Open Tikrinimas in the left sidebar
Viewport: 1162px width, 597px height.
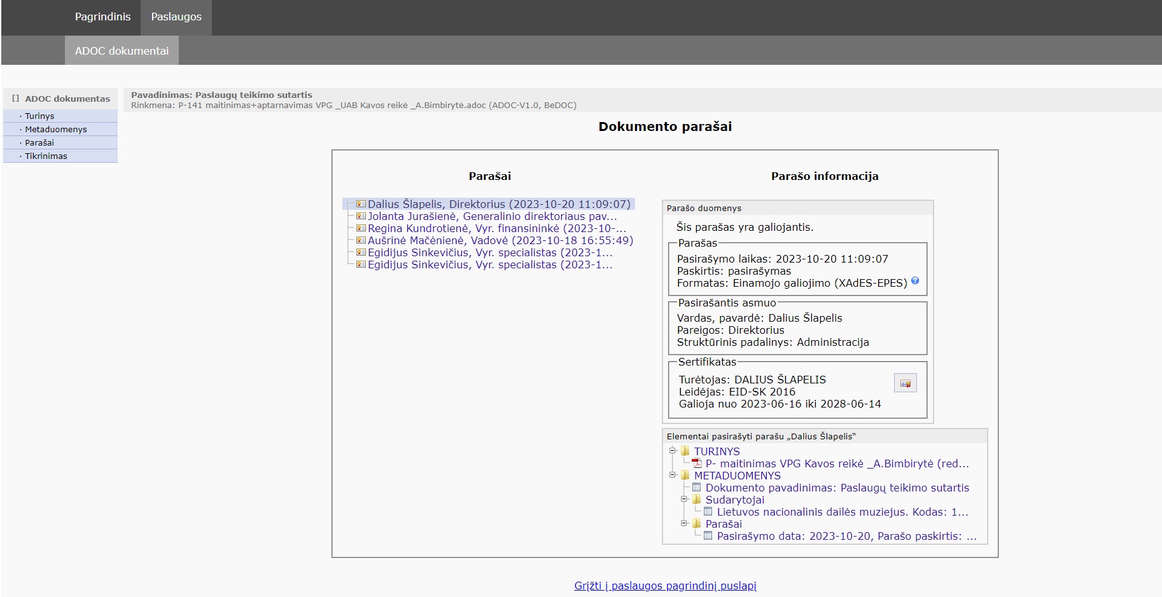pos(46,156)
